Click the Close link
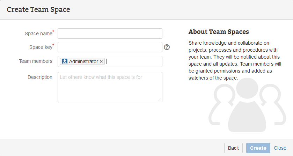The height and width of the screenshot is (156, 293). 280,148
